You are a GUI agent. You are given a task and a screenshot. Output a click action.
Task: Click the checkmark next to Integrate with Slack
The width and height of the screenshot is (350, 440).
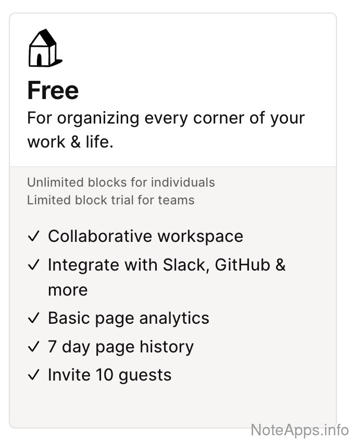pos(33,265)
